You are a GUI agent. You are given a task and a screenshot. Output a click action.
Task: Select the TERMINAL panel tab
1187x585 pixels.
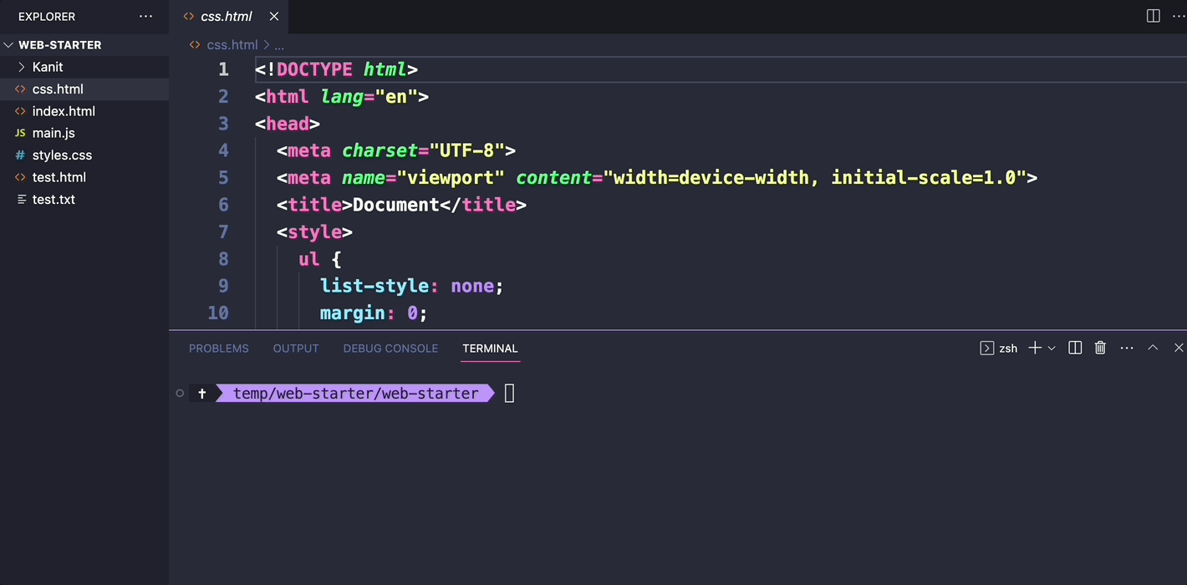pos(490,348)
